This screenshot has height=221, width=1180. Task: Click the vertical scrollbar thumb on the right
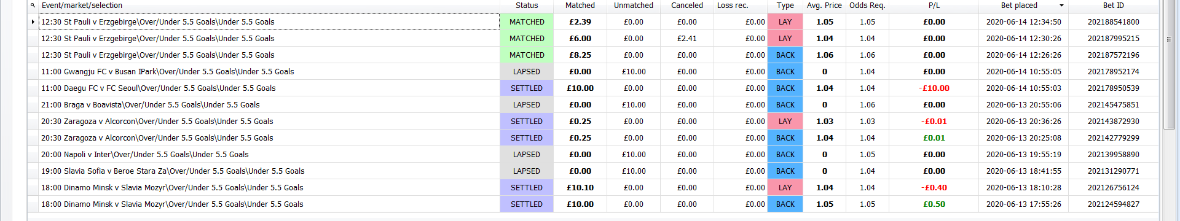1170,64
